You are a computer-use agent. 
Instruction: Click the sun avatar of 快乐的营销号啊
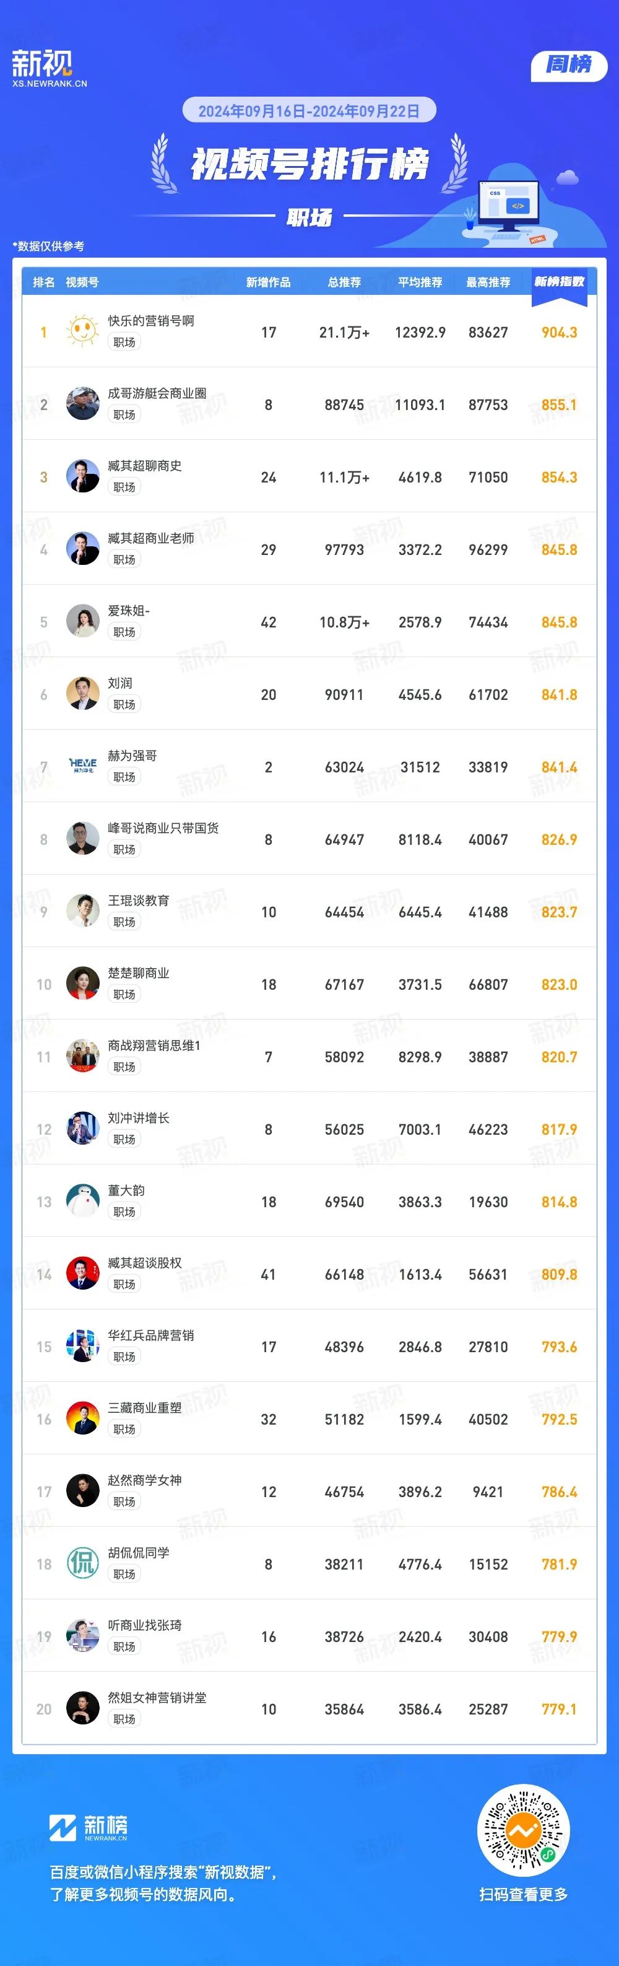(x=82, y=331)
